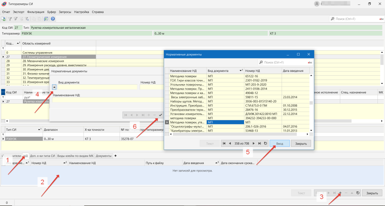Switch to Доп. х-ки типа СИ tab
This screenshot has width=385, height=206.
[42, 155]
